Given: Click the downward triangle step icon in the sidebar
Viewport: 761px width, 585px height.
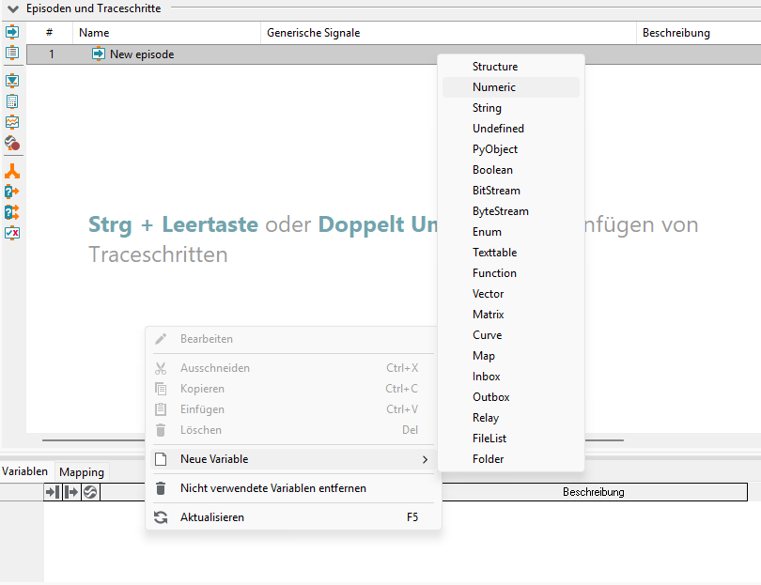Looking at the screenshot, I should [x=12, y=81].
